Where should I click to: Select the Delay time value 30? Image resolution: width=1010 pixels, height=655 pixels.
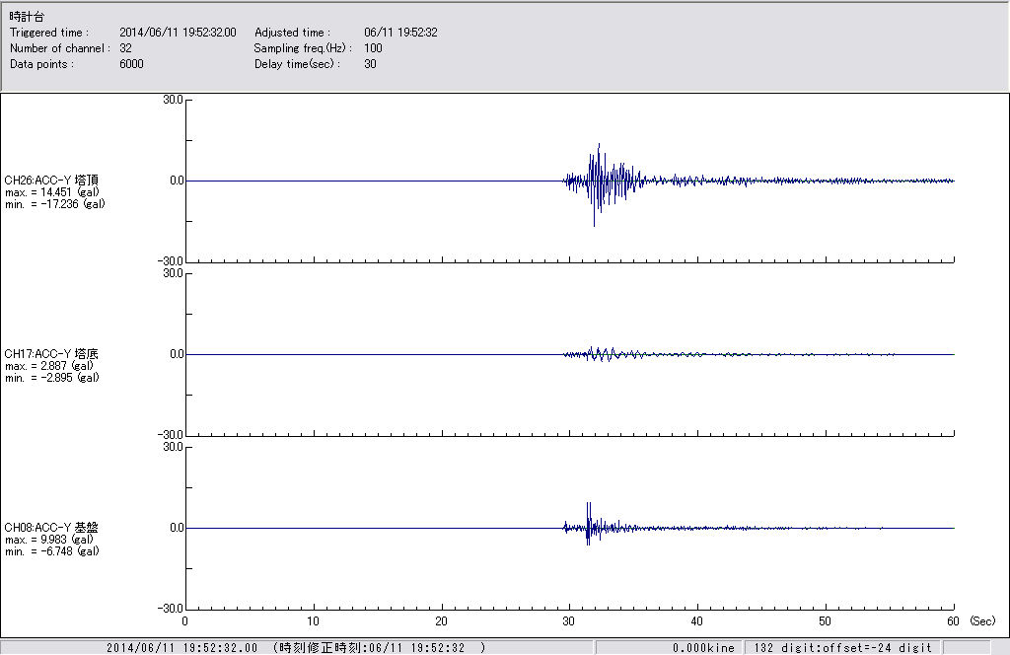click(370, 64)
